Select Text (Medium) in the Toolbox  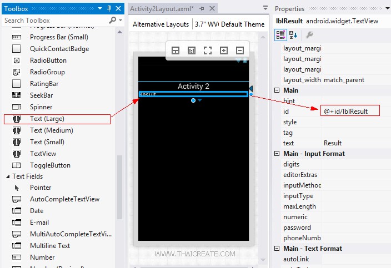51,130
